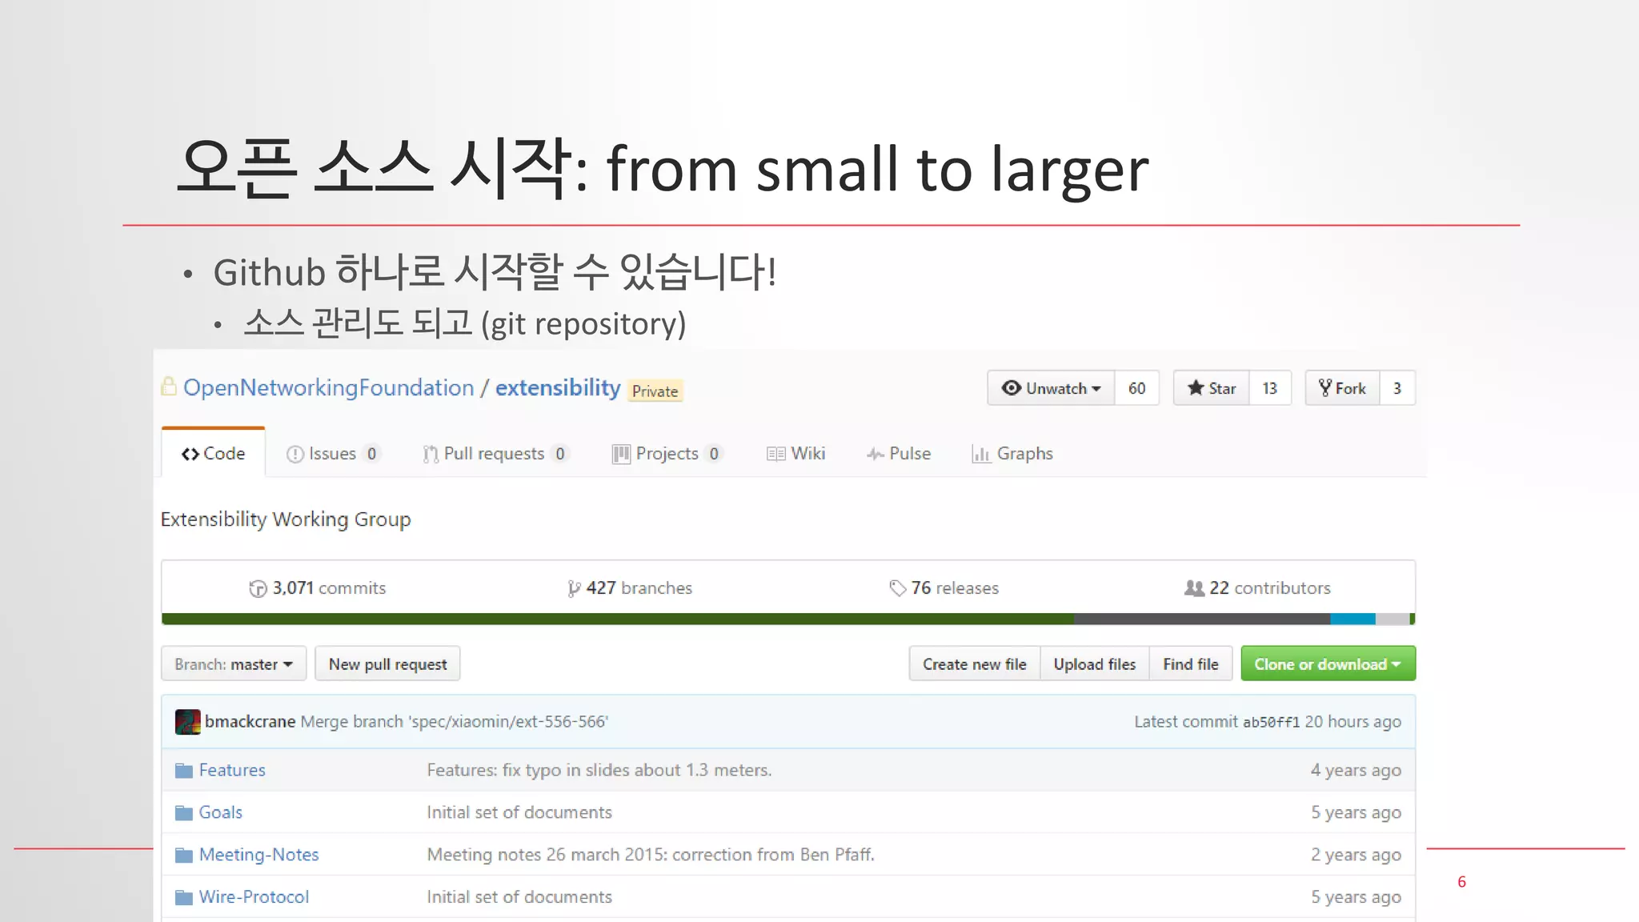Open the Meeting-Notes folder
Image resolution: width=1639 pixels, height=922 pixels.
pos(258,856)
